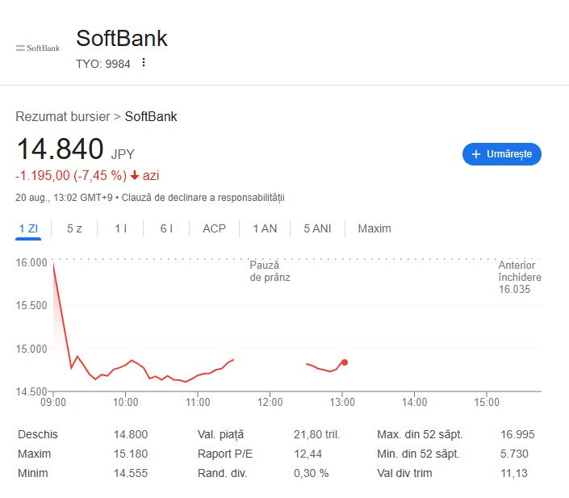The image size is (569, 498).
Task: Click the SoftBank breadcrumb text
Action: pos(151,116)
